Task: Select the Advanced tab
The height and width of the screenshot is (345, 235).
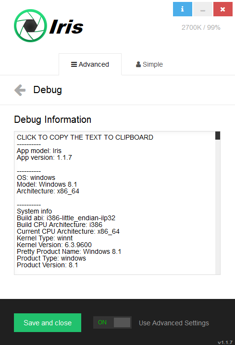Action: [90, 64]
